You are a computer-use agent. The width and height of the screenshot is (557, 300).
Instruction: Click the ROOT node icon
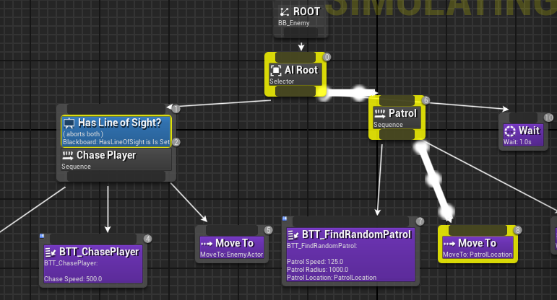[x=285, y=12]
